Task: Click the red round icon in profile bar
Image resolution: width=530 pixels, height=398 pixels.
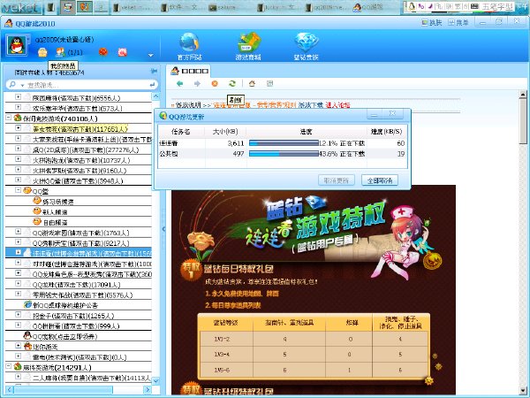Action: point(103,52)
